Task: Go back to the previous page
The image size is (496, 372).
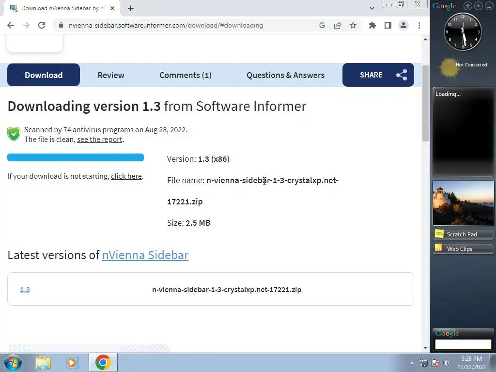Action: (11, 25)
